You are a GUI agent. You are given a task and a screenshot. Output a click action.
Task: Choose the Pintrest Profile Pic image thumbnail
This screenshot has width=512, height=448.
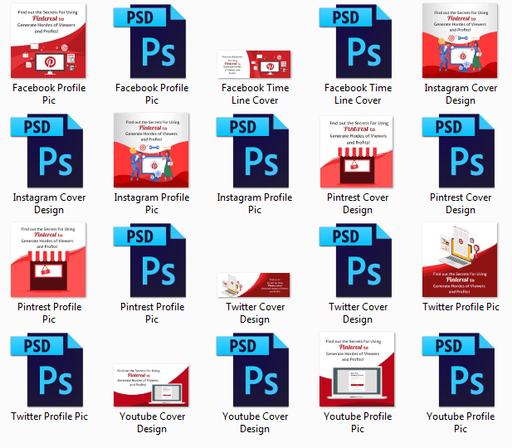49,261
